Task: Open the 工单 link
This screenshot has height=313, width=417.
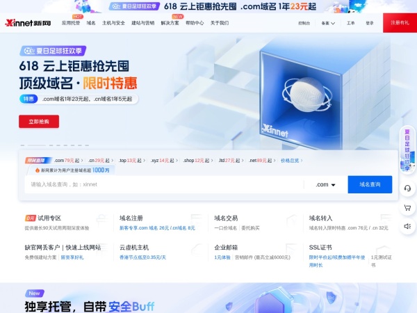Action: (350, 23)
